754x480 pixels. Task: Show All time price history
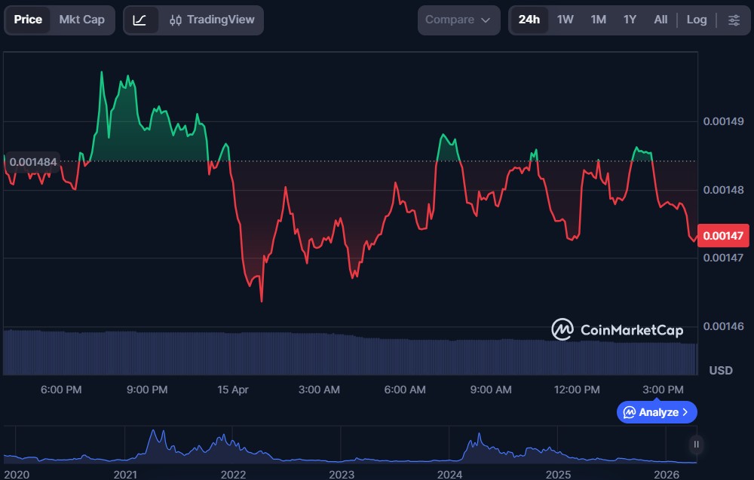click(661, 20)
